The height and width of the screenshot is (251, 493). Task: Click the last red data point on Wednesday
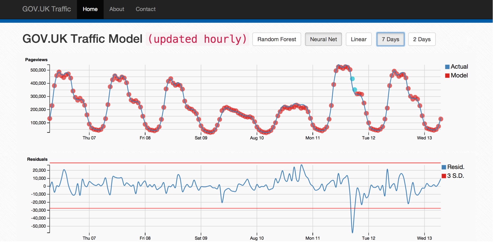tap(441, 119)
